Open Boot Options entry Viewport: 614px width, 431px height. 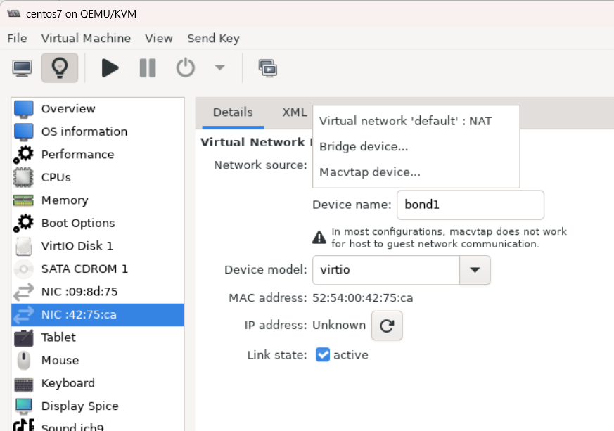[x=98, y=223]
